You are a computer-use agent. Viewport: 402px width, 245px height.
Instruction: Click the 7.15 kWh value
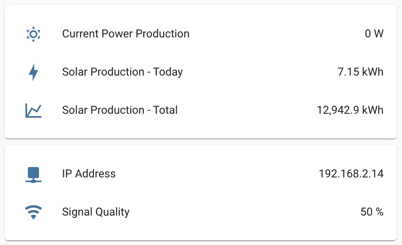click(x=360, y=72)
